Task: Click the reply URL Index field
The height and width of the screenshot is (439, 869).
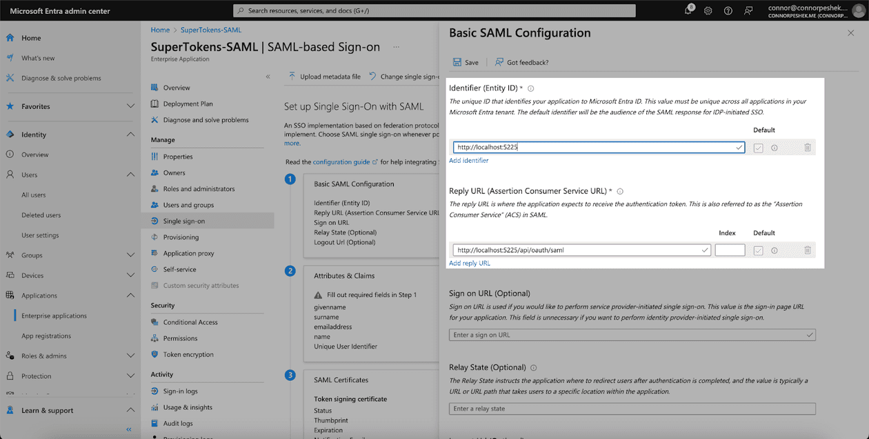Action: [730, 251]
